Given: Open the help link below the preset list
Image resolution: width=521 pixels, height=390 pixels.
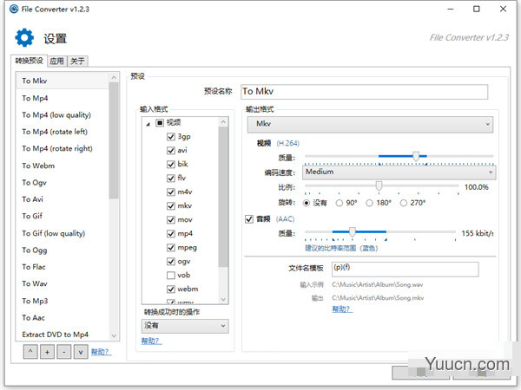Looking at the screenshot, I should [x=101, y=352].
